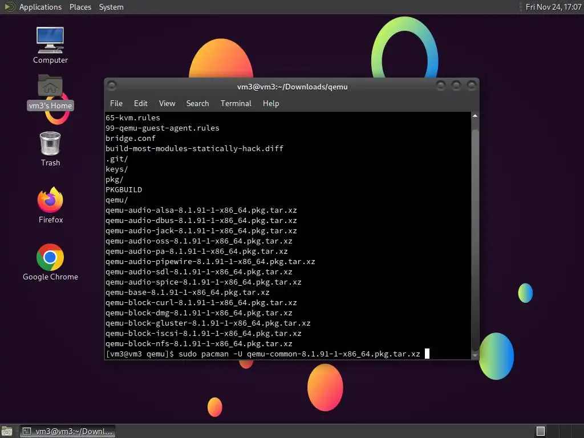
Task: Click the qemu-block-dmg package line
Action: [x=199, y=313]
